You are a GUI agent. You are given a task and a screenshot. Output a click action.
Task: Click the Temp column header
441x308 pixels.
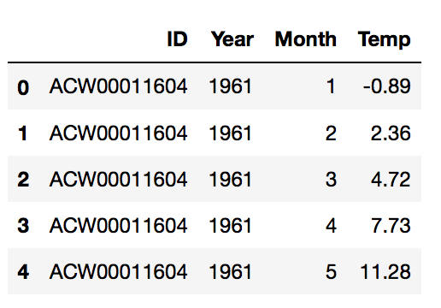point(385,39)
